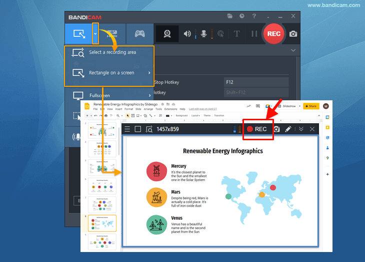The height and width of the screenshot is (262, 365).
Task: Open the Layout dropdown
Action: pos(195,116)
